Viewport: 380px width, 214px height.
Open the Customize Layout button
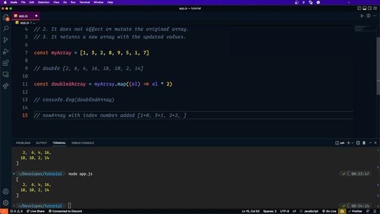[x=375, y=8]
